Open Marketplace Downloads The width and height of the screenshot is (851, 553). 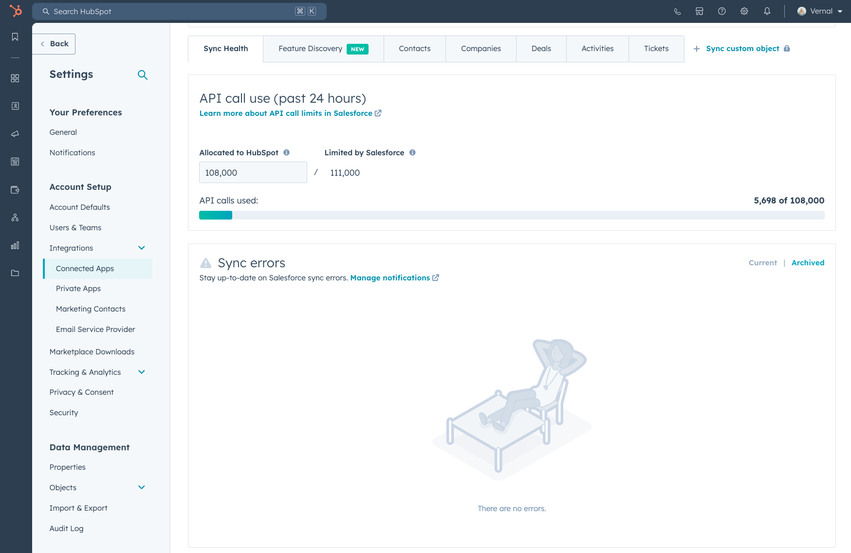92,352
